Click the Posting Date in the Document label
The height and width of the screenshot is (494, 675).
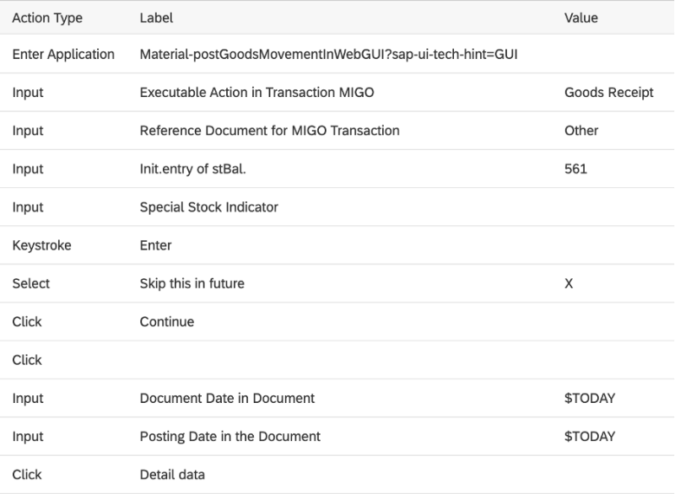[x=229, y=436]
